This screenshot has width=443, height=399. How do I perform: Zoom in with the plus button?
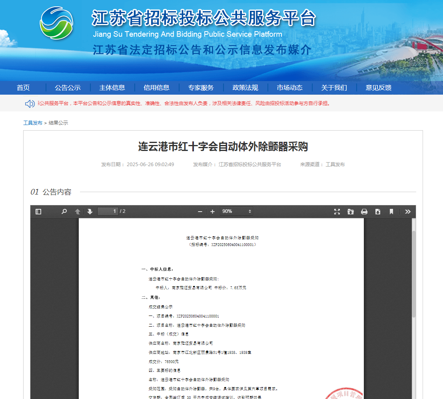point(212,212)
